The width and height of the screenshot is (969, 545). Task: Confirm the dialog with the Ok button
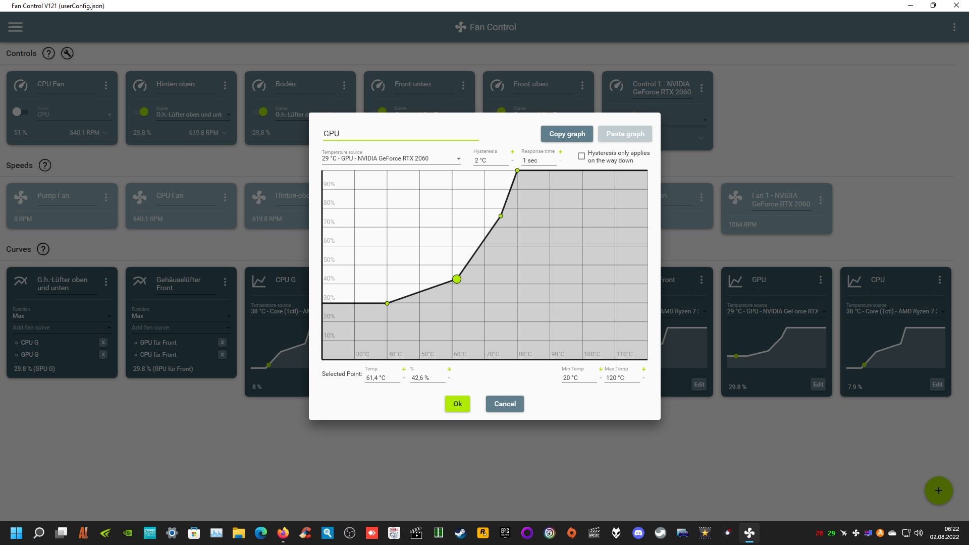click(457, 404)
